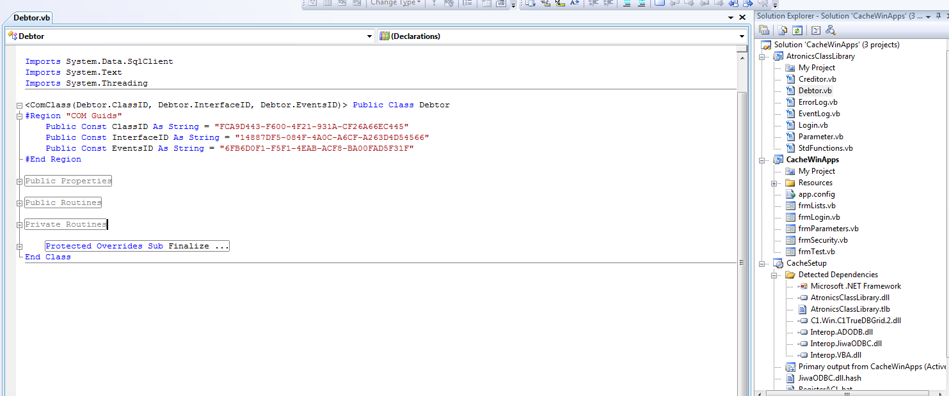This screenshot has width=949, height=396.
Task: Click the Interop.ADODB.dll dependency
Action: click(x=841, y=332)
